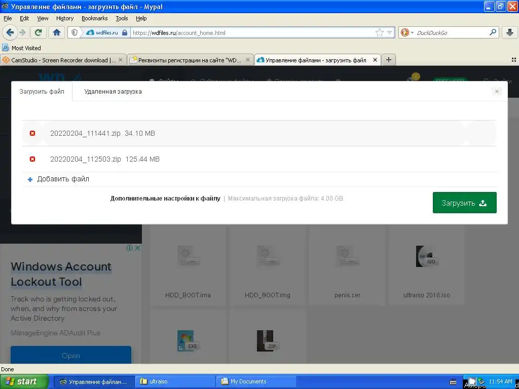Click the ad info icon
This screenshot has width=519, height=389.
tap(129, 248)
